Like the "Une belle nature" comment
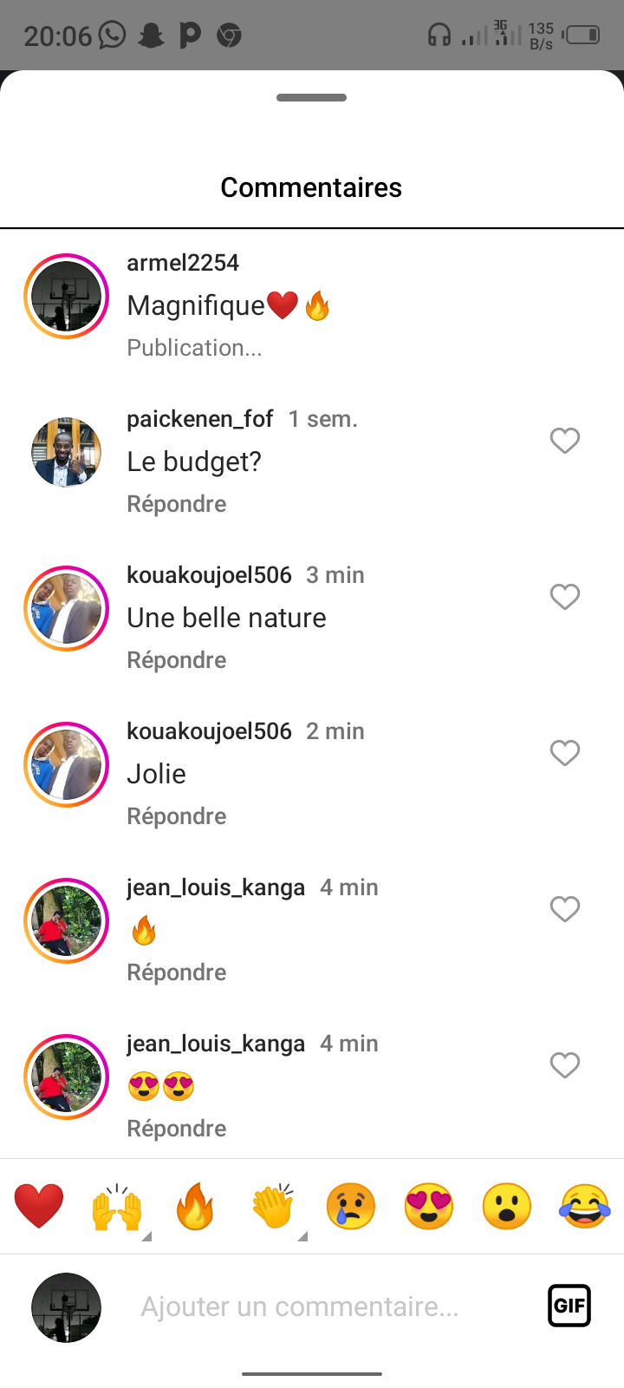 565,597
